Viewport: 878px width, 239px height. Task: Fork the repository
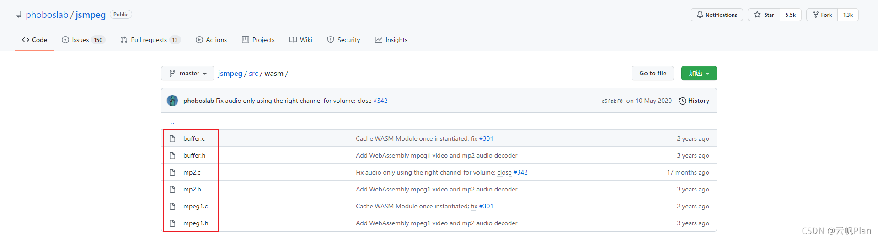coord(822,15)
